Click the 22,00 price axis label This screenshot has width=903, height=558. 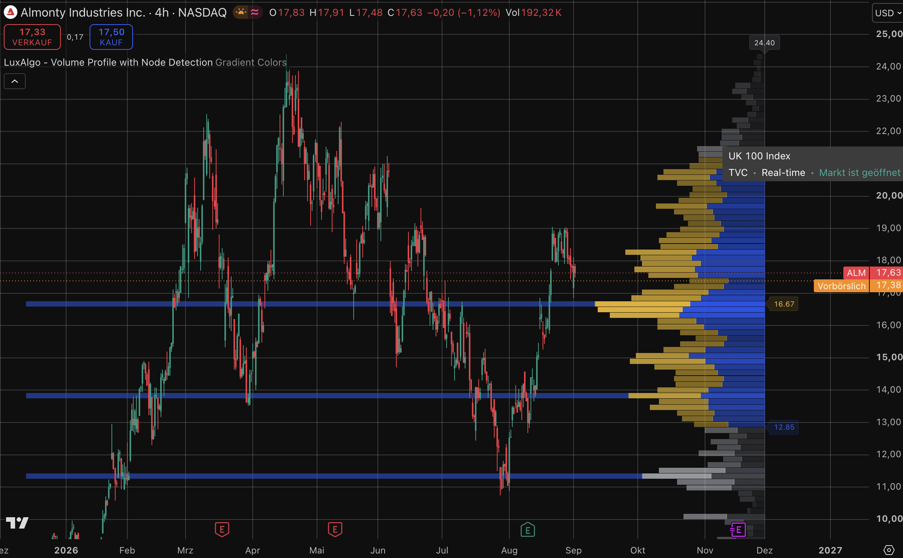coord(889,131)
